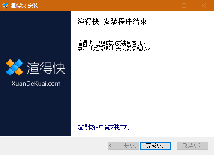This screenshot has width=214, height=155.
Task: Click the 渲得快 cross logo in left panel
Action: pyautogui.click(x=15, y=67)
